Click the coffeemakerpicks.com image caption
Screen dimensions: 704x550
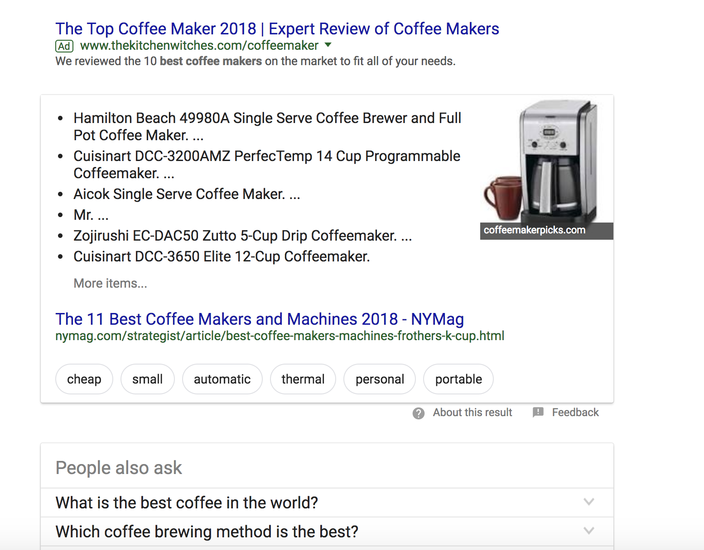tap(535, 230)
